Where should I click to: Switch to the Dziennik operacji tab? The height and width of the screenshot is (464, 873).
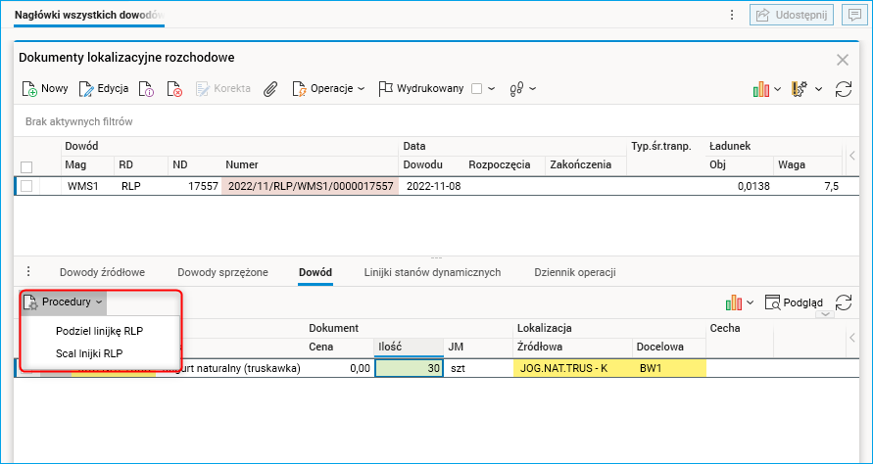(575, 272)
